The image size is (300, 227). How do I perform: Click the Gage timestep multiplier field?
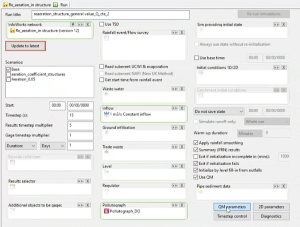pyautogui.click(x=81, y=135)
